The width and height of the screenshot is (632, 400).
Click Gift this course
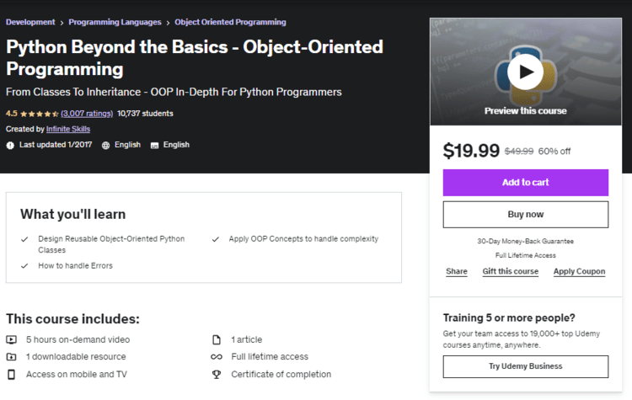pyautogui.click(x=511, y=271)
